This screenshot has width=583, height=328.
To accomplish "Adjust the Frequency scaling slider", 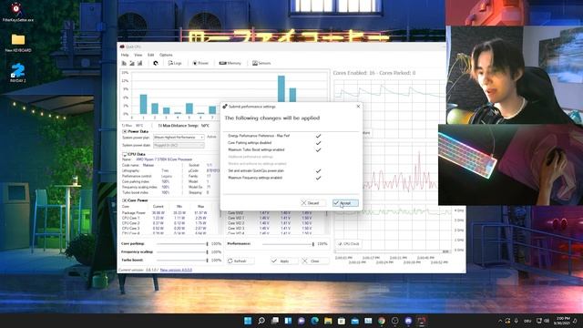I will coord(182,252).
